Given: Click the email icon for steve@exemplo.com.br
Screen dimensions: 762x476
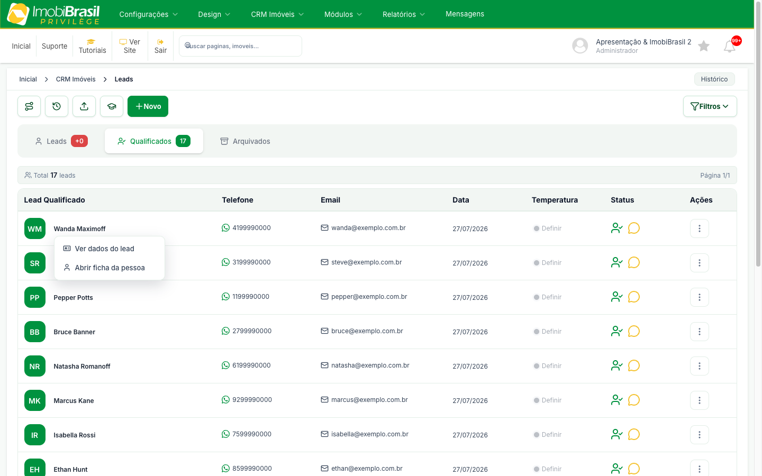Looking at the screenshot, I should pos(324,262).
